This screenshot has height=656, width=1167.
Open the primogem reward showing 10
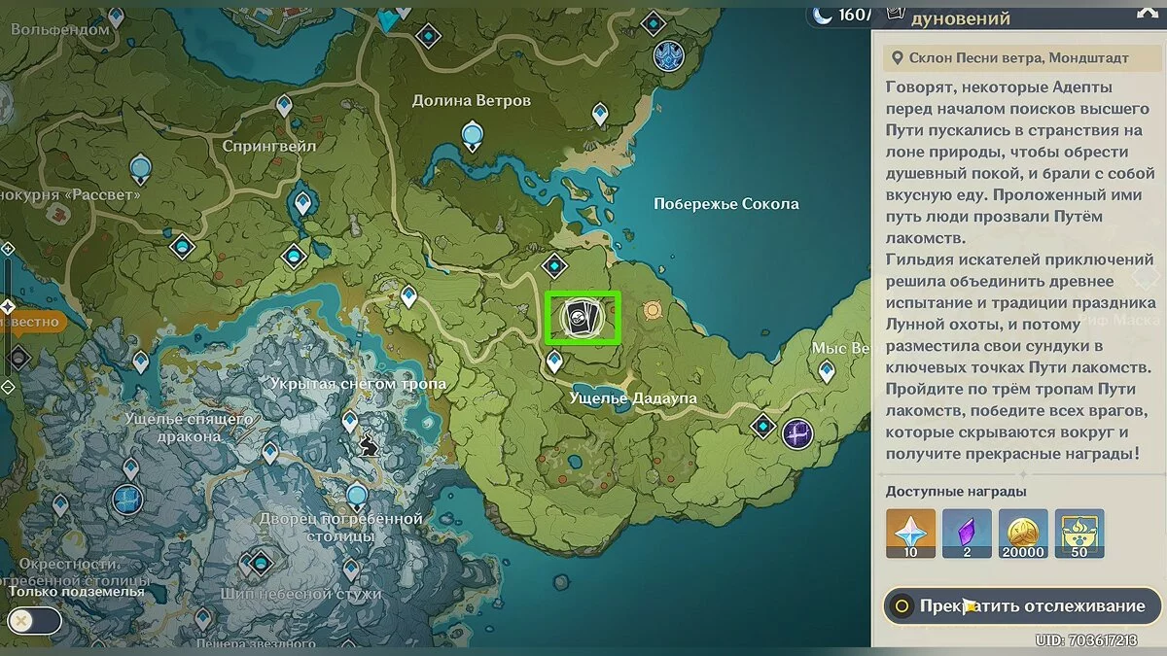[911, 534]
